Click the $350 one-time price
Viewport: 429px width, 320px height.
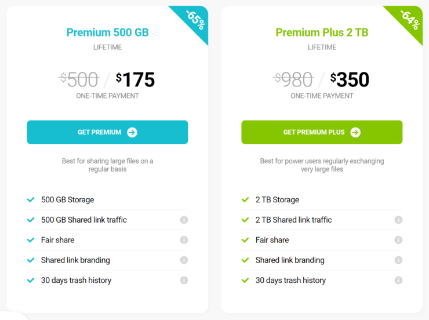click(350, 79)
